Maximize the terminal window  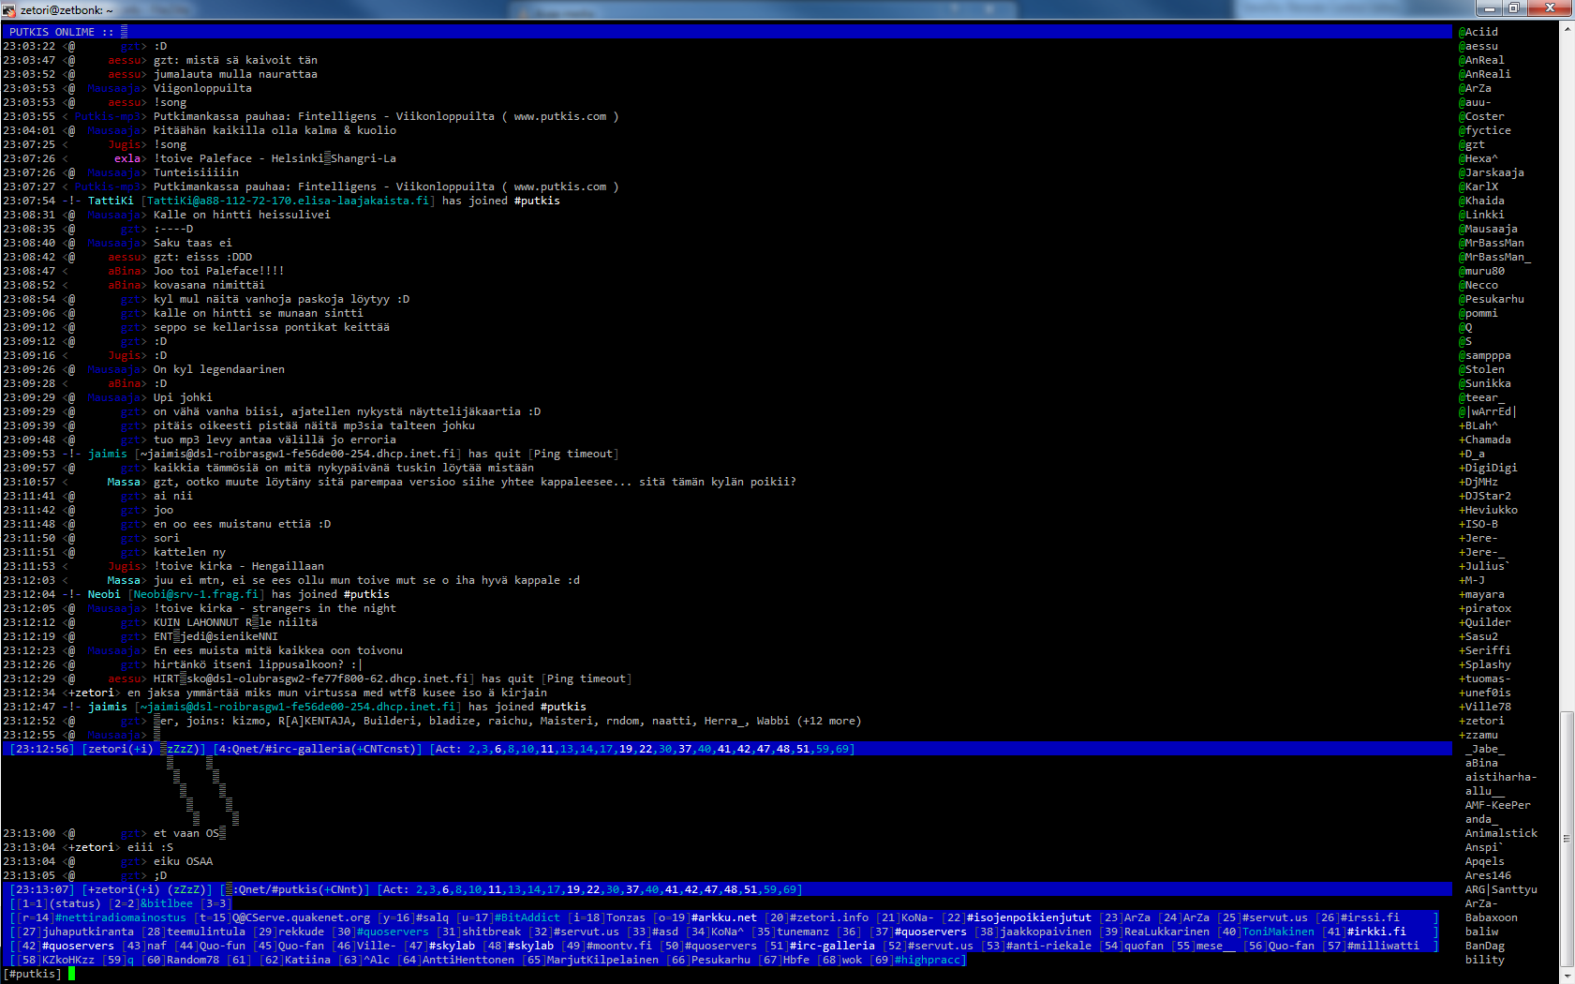pyautogui.click(x=1513, y=8)
